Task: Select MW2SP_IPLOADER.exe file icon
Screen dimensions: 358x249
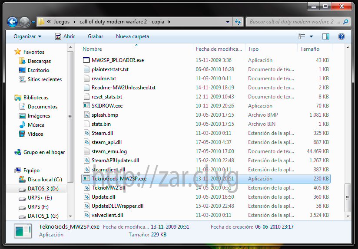Action: coord(86,60)
